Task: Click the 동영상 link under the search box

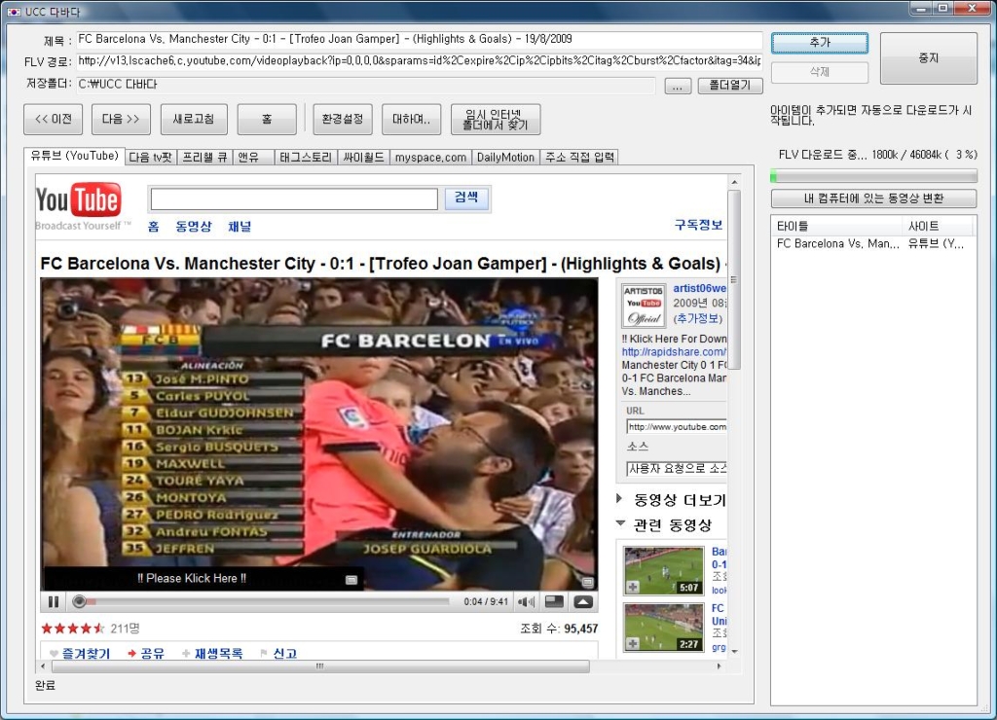Action: tap(194, 227)
